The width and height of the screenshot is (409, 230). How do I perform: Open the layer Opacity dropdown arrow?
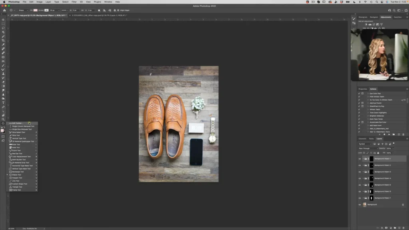pyautogui.click(x=393, y=149)
